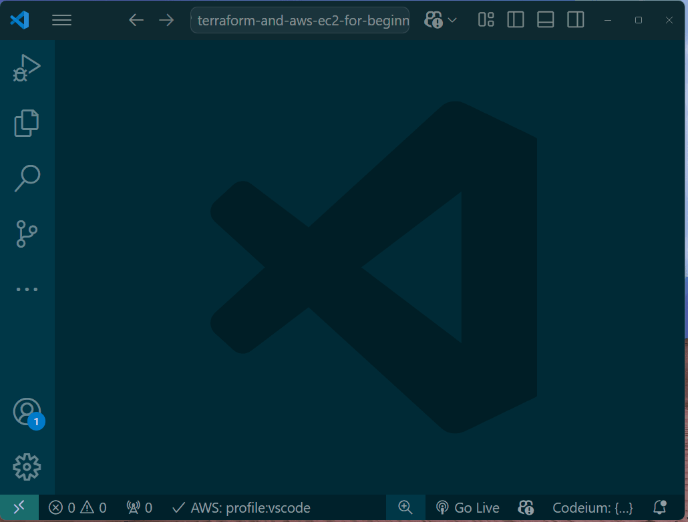Open the Run and Debug view
The height and width of the screenshot is (522, 688).
(27, 68)
